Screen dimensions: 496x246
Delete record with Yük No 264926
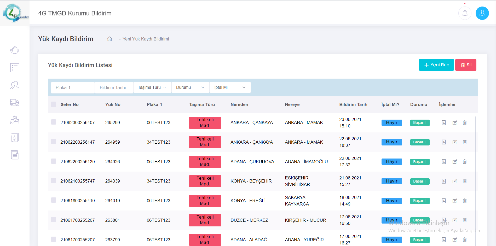465,162
